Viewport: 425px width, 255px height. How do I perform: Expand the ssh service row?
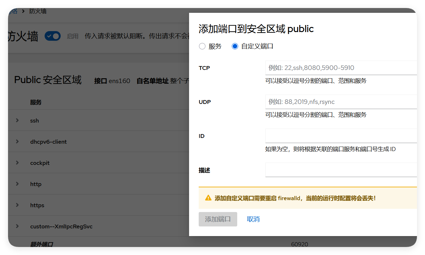(17, 120)
